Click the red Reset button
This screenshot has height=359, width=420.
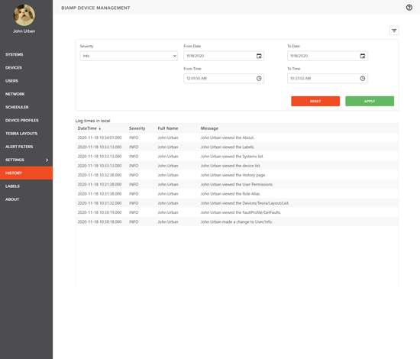[315, 102]
